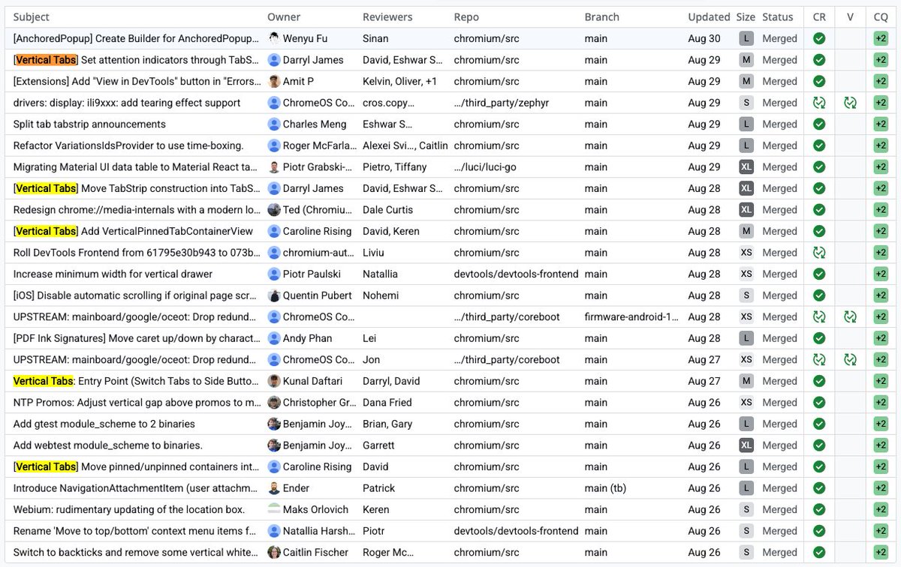Click Amit P's avatar photo
Image resolution: width=901 pixels, height=567 pixels.
click(x=274, y=81)
